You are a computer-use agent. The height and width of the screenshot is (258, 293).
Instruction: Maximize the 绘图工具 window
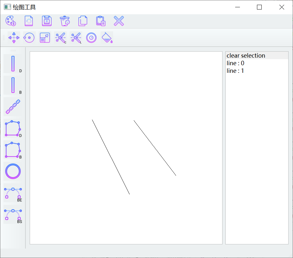[259, 7]
